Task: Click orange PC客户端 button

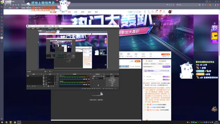Action: [166, 54]
